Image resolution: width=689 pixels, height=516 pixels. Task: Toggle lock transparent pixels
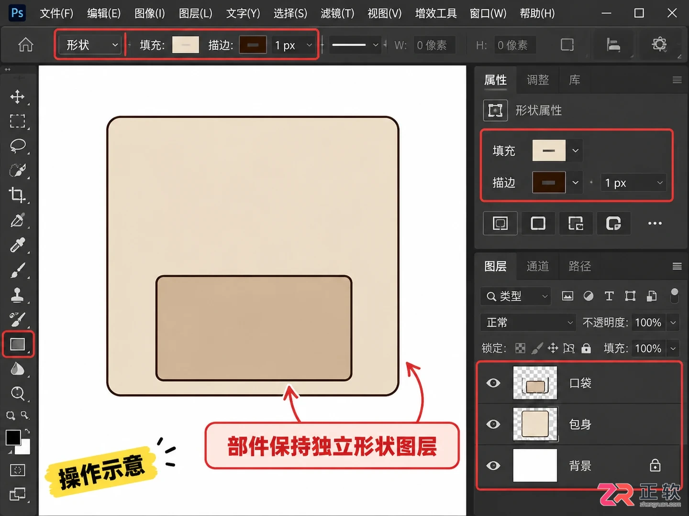(520, 348)
